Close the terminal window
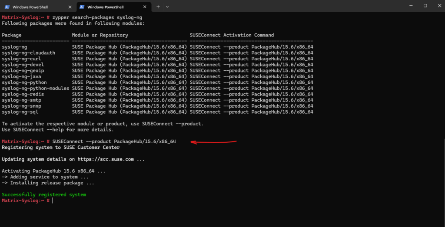The width and height of the screenshot is (445, 227). point(440,5)
